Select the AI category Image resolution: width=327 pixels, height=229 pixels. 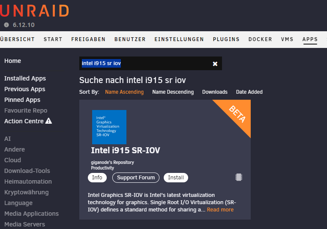coord(8,139)
